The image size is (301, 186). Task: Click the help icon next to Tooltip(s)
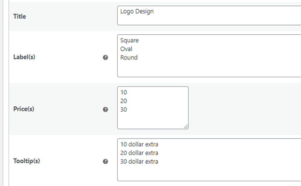[105, 161]
